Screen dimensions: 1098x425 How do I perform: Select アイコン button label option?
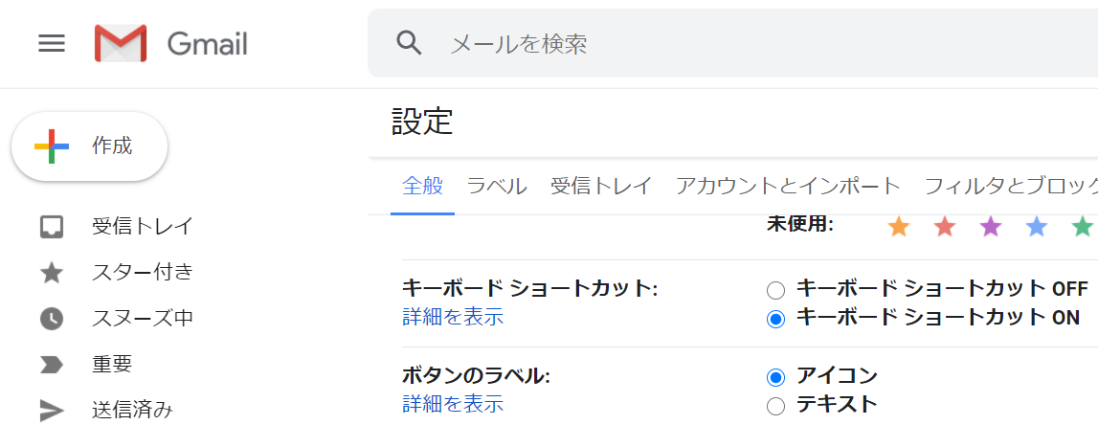coord(776,377)
